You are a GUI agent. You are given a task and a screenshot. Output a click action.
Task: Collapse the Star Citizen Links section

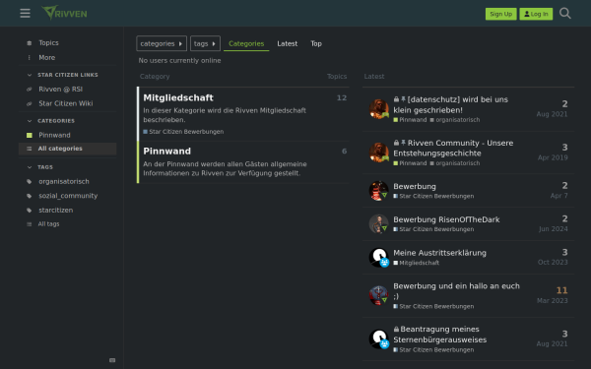click(30, 75)
